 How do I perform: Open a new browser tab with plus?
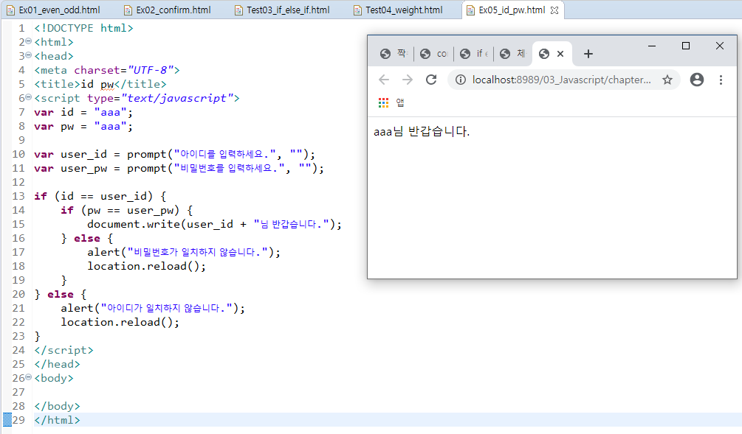pyautogui.click(x=588, y=54)
